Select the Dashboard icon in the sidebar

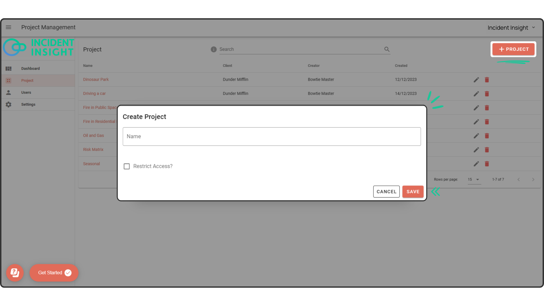8,68
